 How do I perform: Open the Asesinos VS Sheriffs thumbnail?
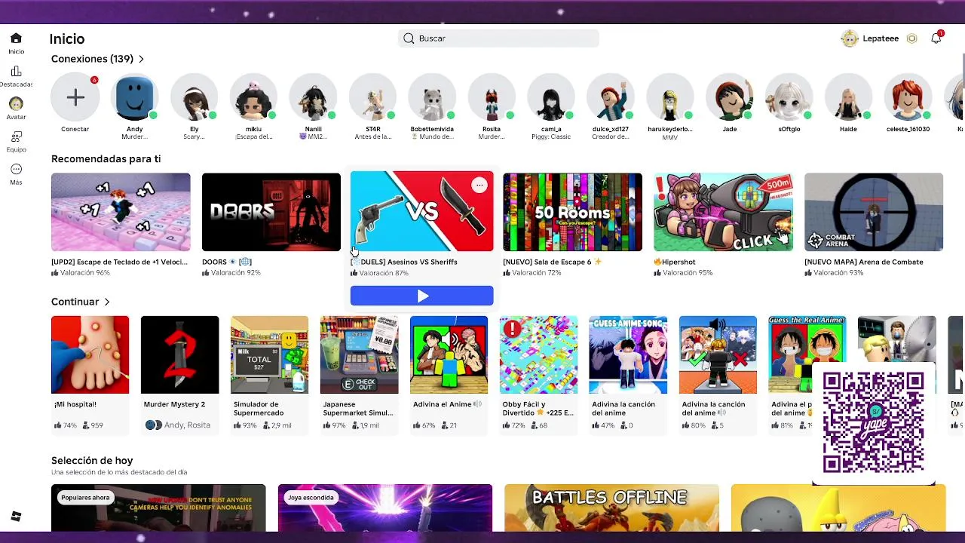422,211
